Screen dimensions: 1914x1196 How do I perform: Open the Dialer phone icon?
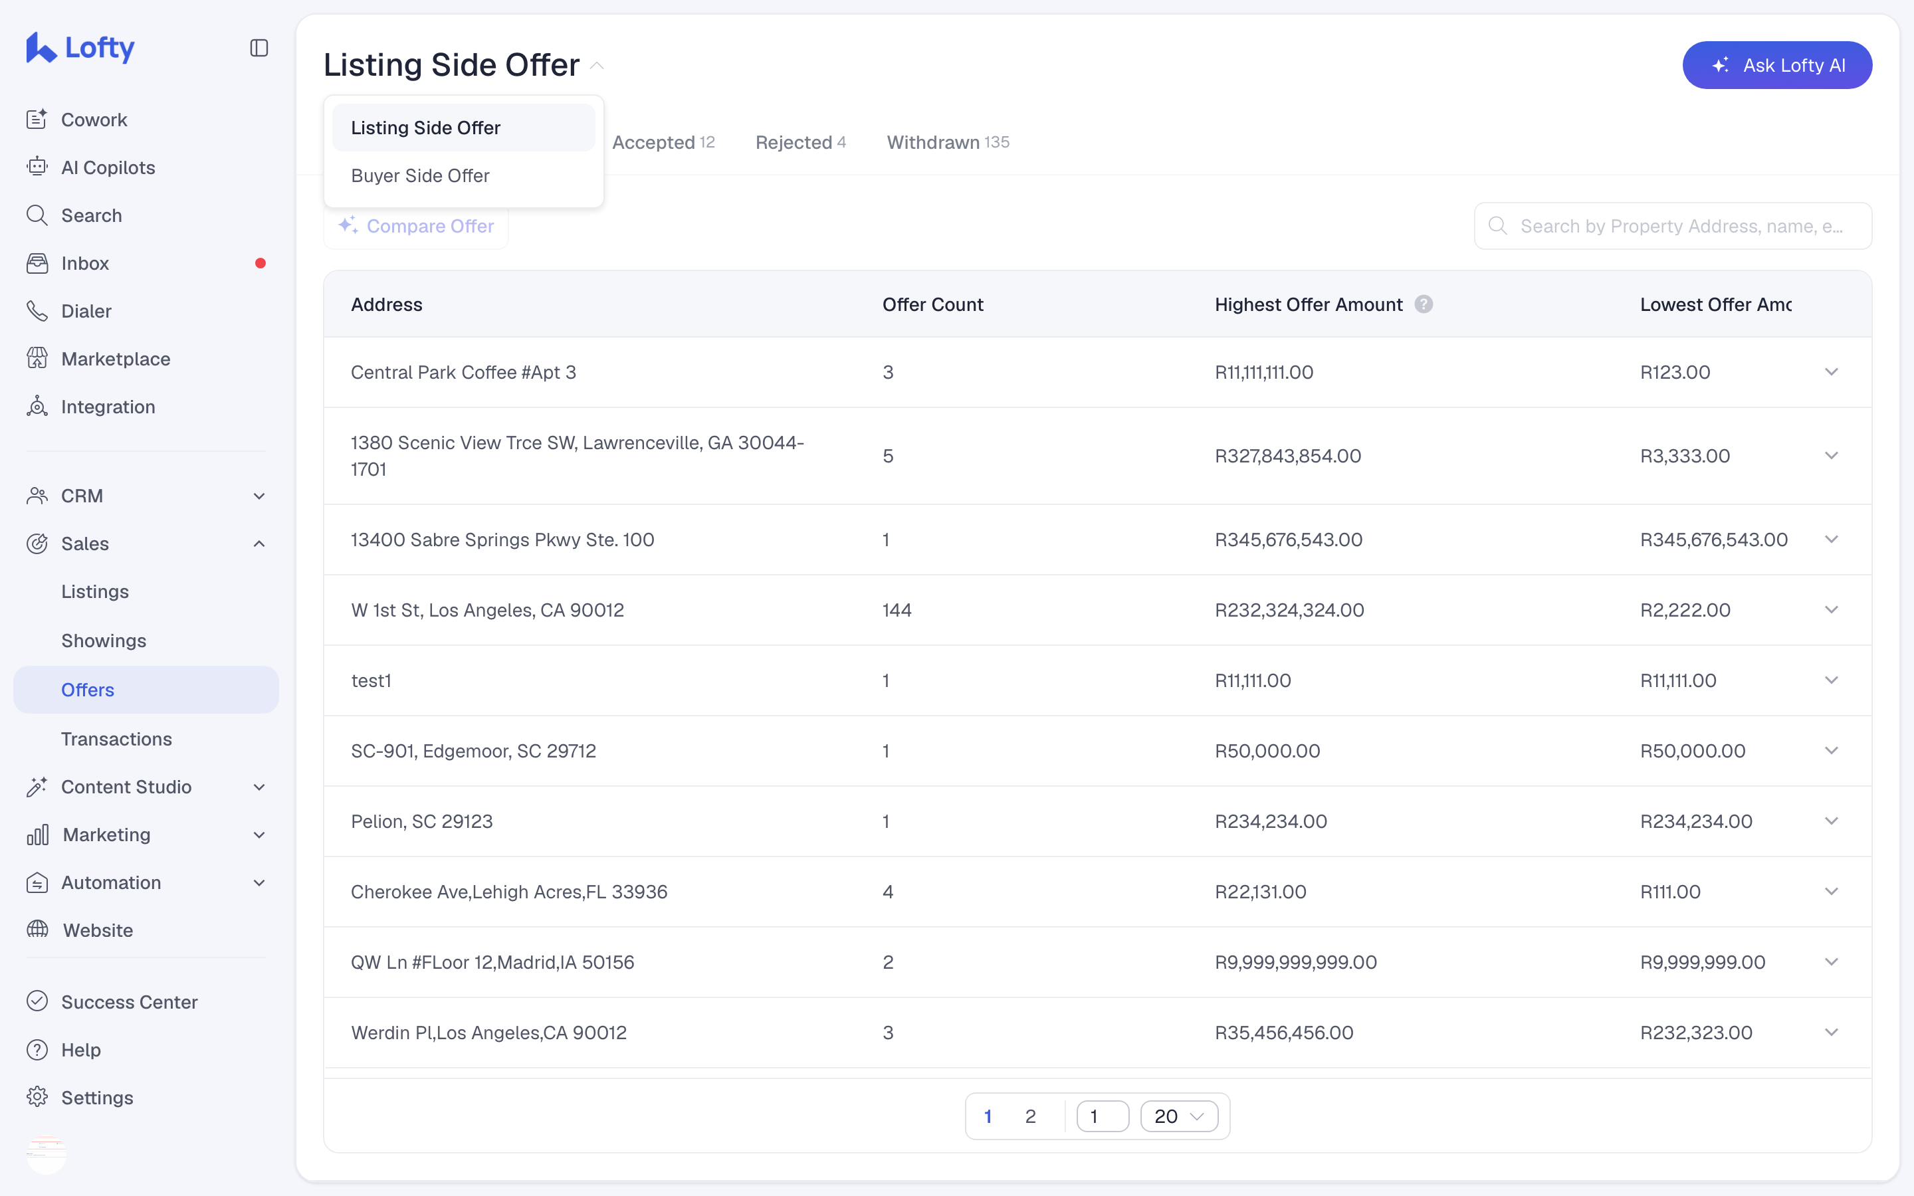[37, 311]
